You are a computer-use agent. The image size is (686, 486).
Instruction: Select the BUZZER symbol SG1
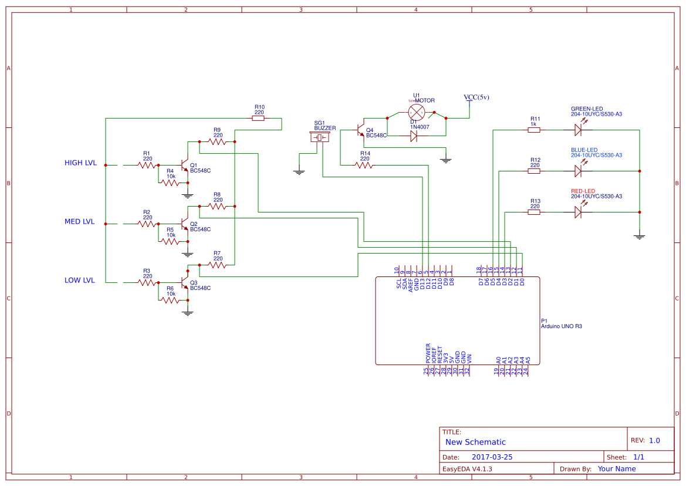click(320, 137)
